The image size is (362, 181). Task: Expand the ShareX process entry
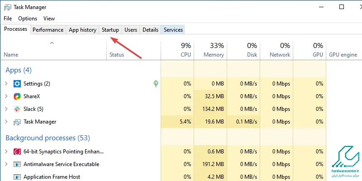click(6, 96)
